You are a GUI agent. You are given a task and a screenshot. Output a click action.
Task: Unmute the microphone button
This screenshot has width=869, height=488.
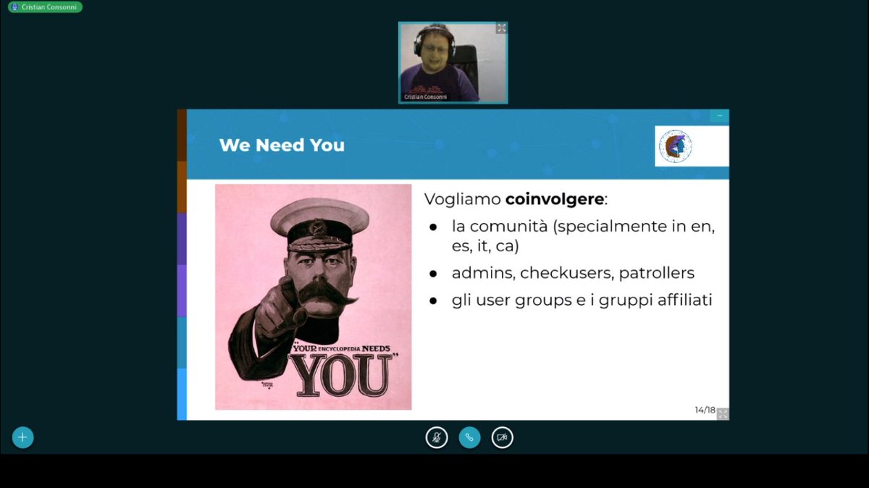[x=436, y=437]
